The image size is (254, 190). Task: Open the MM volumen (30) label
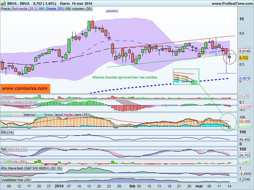pos(79,9)
